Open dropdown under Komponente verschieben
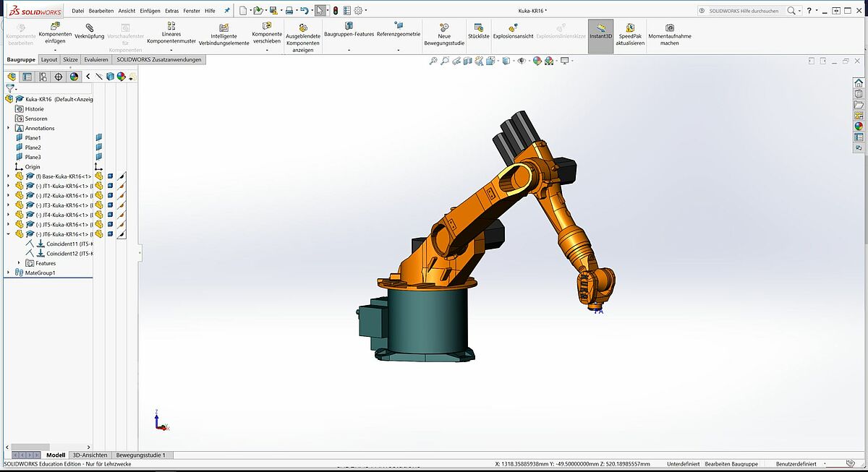 267,50
